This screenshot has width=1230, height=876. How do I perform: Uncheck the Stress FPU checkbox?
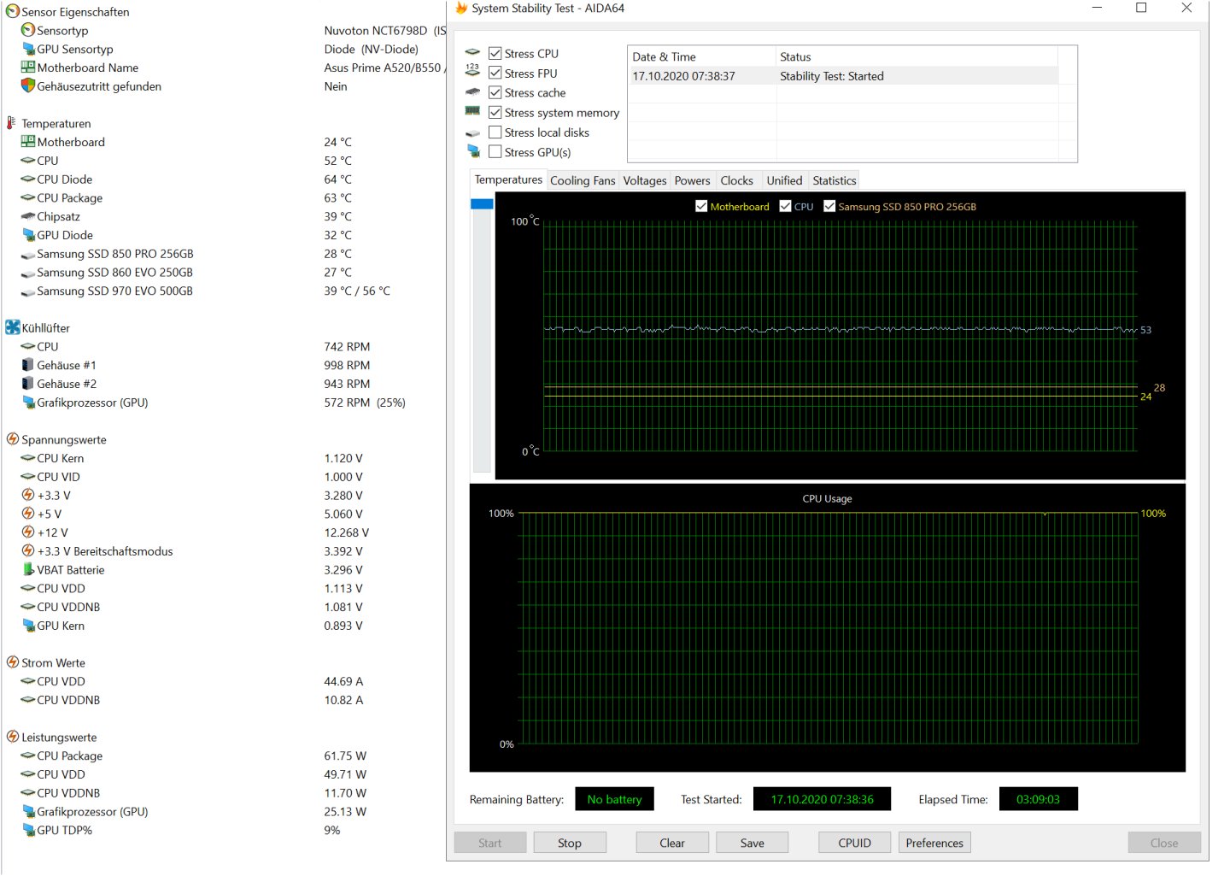[495, 73]
